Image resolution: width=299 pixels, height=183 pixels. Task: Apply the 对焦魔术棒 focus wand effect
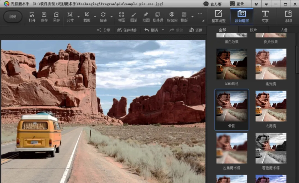pos(232,148)
